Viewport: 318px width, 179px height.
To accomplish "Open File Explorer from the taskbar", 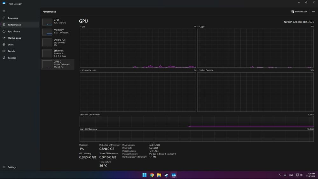I will (x=159, y=175).
